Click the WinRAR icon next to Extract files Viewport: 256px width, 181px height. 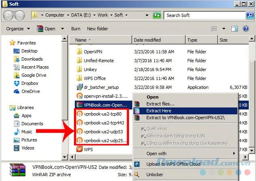pos(137,104)
